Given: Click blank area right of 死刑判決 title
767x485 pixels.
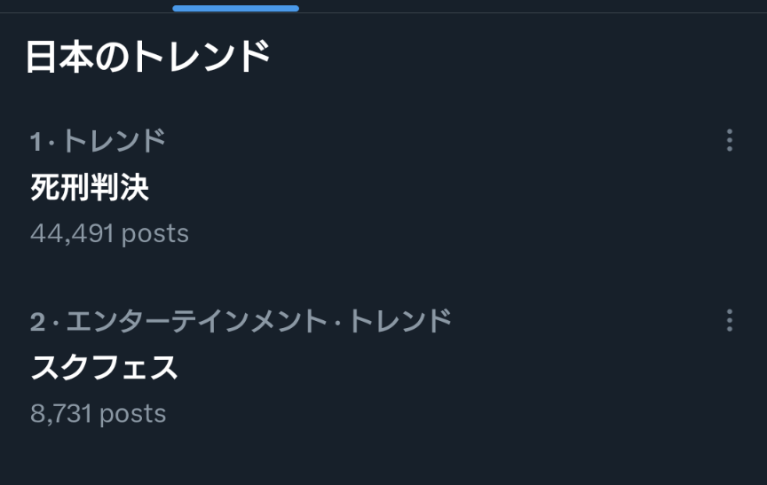Looking at the screenshot, I should [431, 187].
